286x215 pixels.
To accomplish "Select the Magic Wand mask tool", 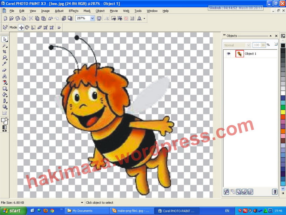I will point(5,46).
